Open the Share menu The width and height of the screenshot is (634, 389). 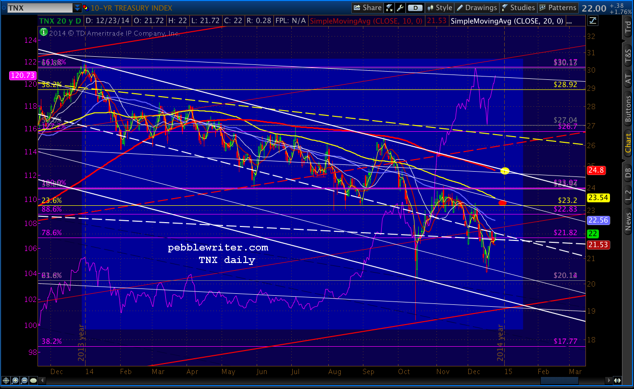pos(367,8)
